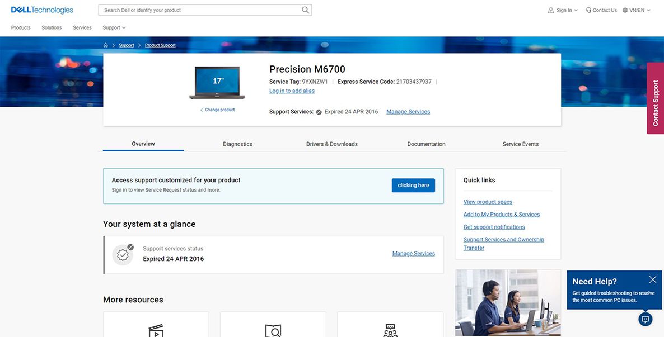The image size is (664, 337).
Task: Click the video clapperboard resource icon
Action: point(155,331)
